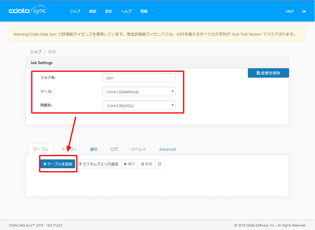Click the ソース: field label

click(46, 91)
